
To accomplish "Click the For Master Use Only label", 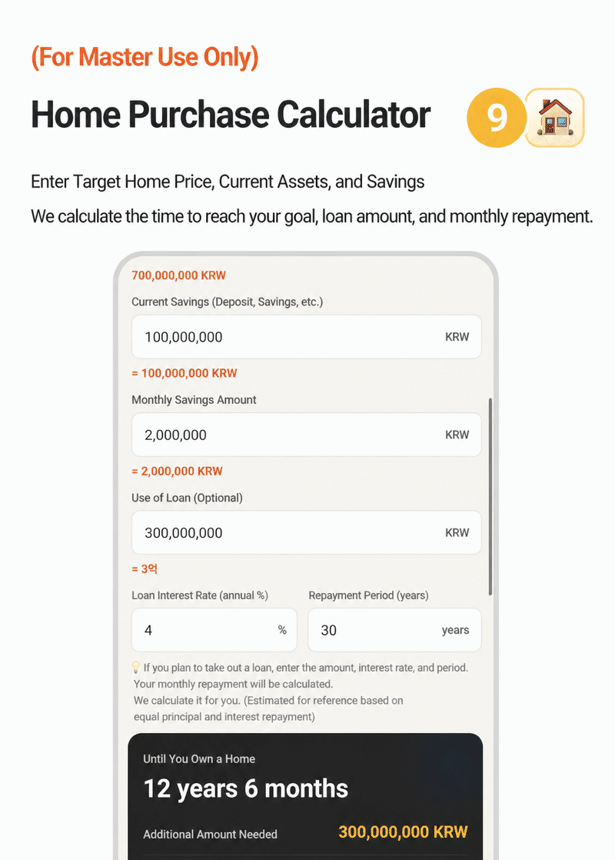I will (145, 57).
